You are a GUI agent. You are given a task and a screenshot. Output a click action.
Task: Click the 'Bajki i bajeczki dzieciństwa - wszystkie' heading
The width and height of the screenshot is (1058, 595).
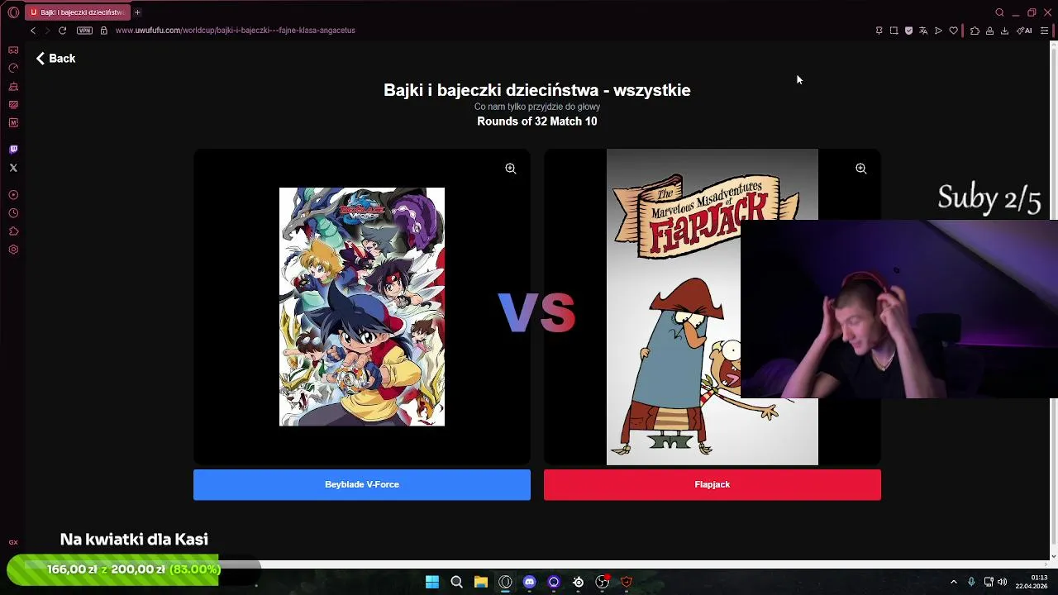pos(537,90)
